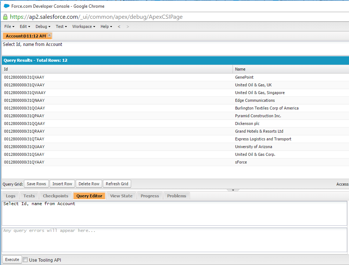349x265 pixels.
Task: Open the GenePoint account link
Action: [244, 77]
